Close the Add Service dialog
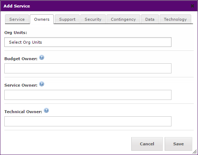Viewport: 198px width, 155px height. [192, 6]
